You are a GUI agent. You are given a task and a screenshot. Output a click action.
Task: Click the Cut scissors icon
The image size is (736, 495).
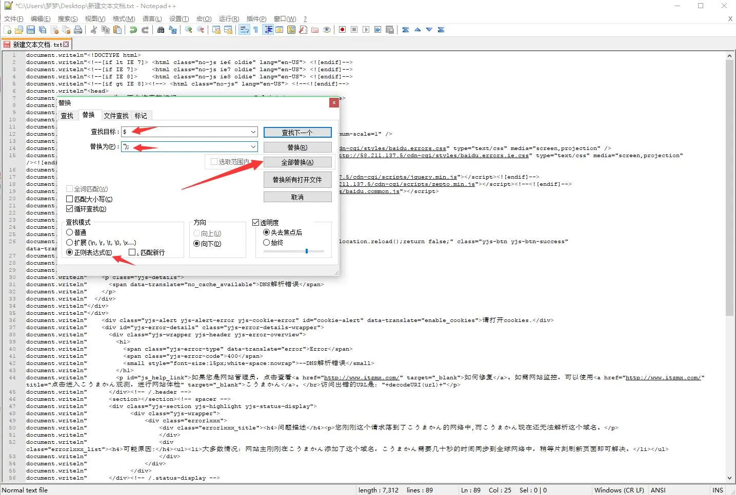coord(93,30)
